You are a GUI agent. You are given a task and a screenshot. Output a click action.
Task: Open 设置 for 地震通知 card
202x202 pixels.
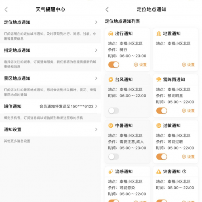188,65
